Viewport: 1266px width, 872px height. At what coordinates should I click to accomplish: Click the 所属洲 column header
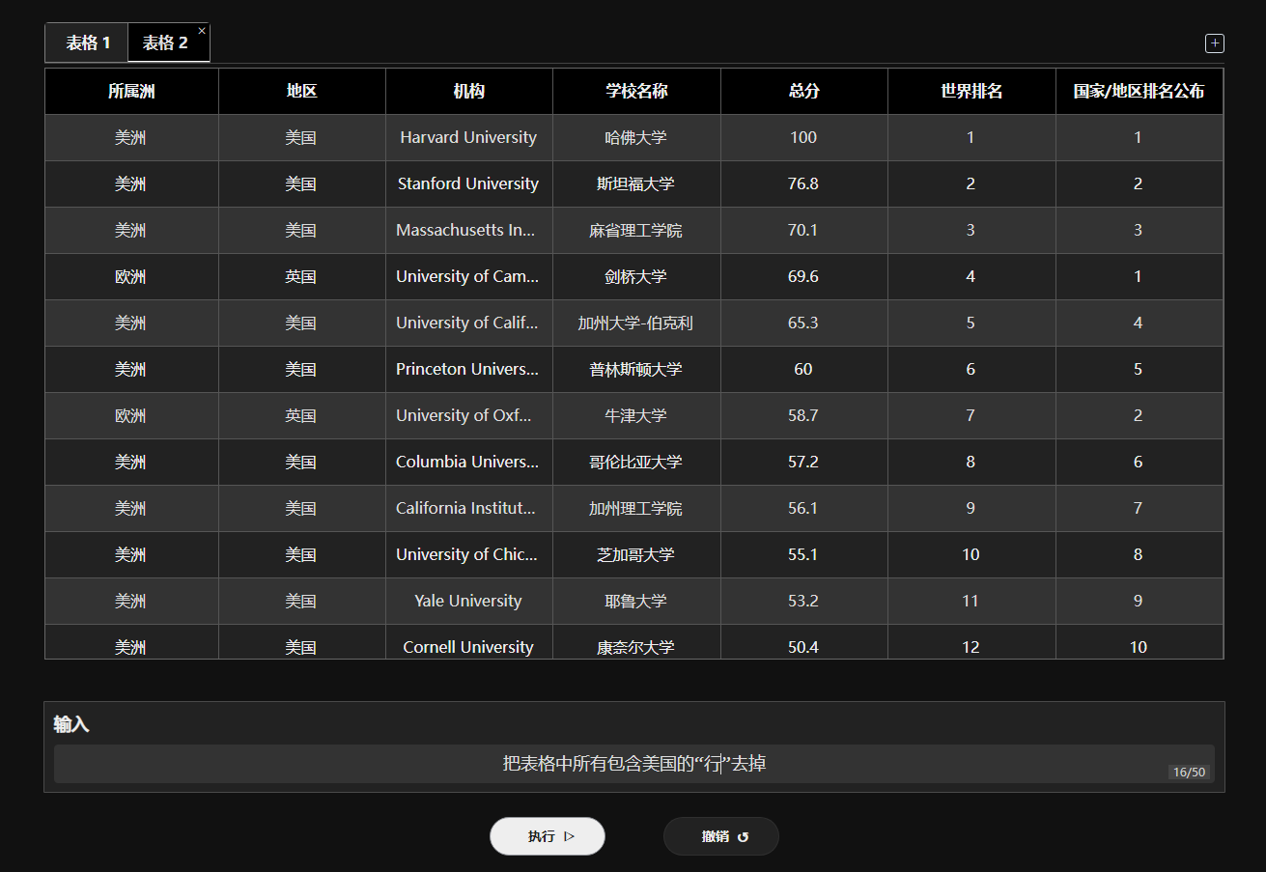pos(131,92)
